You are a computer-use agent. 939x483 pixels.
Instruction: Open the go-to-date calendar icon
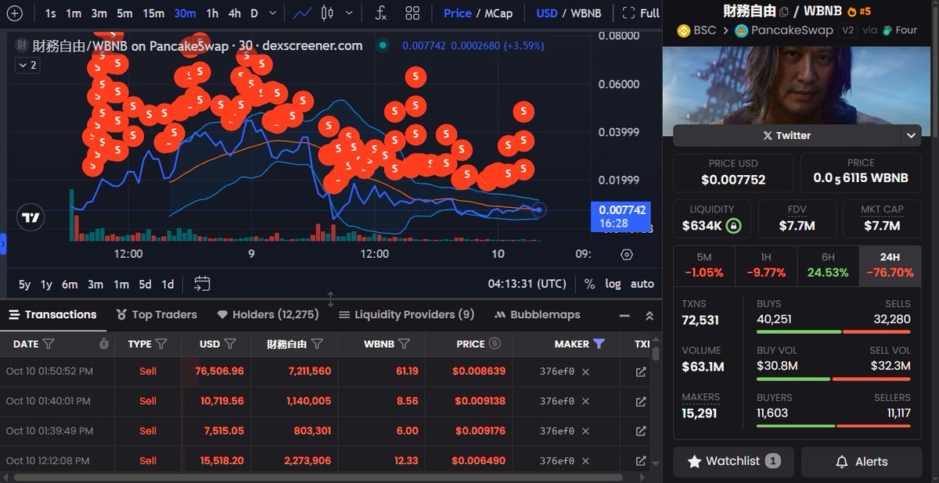[x=202, y=284]
